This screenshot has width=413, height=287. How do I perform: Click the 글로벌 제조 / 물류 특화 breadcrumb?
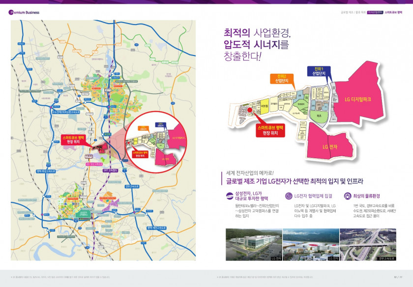(353, 12)
